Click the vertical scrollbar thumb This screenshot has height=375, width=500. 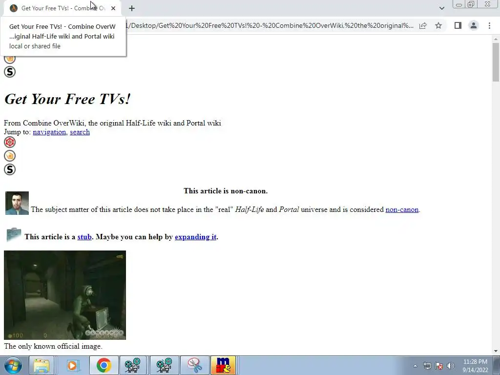[x=496, y=62]
